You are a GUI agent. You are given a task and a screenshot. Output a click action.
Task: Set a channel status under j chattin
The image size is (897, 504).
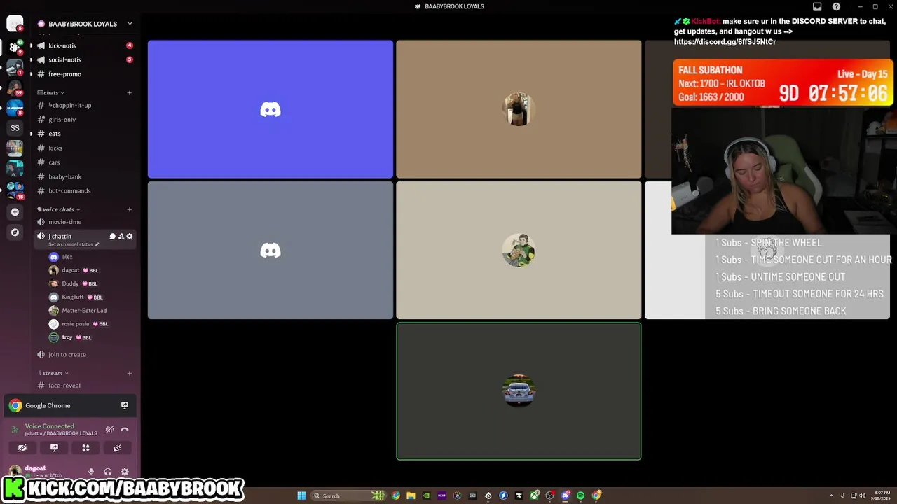click(74, 244)
